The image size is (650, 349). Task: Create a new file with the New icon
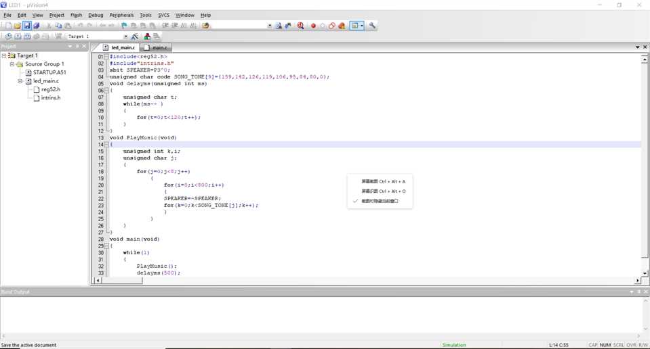(8, 26)
